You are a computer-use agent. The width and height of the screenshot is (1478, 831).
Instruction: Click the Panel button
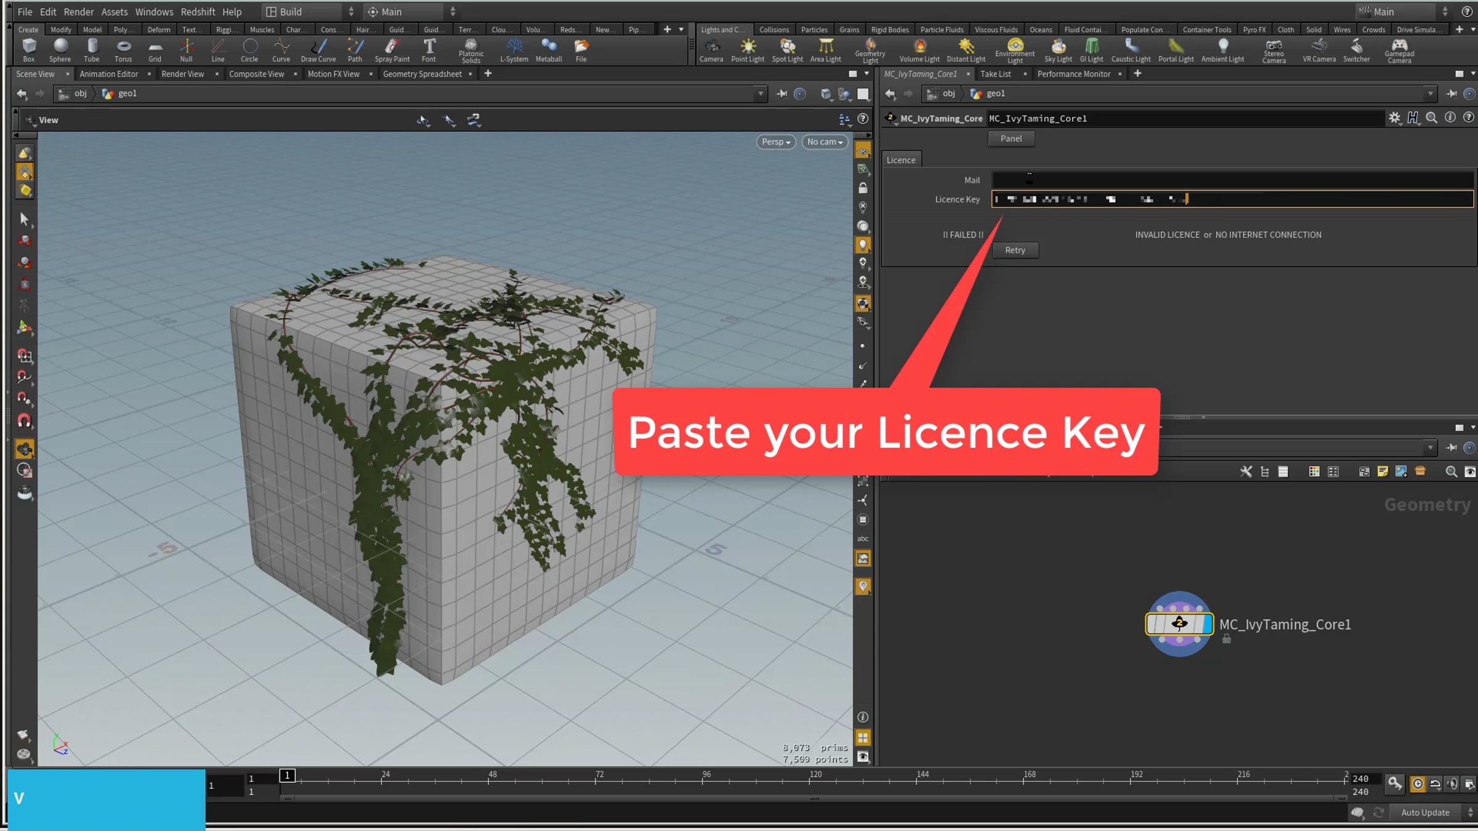click(1011, 138)
